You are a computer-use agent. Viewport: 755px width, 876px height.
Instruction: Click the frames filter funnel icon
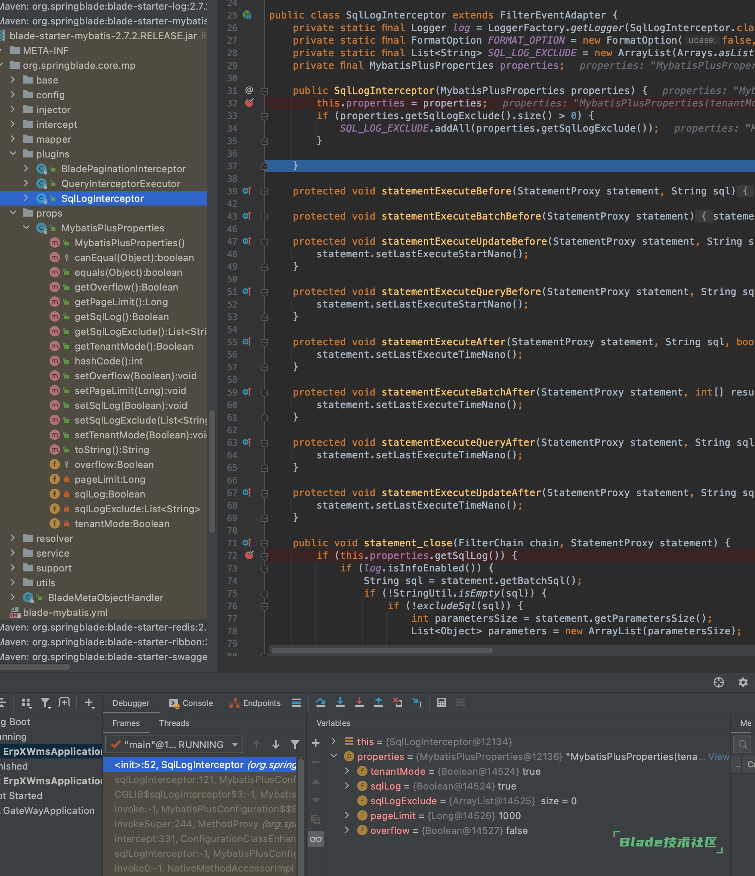tap(295, 744)
